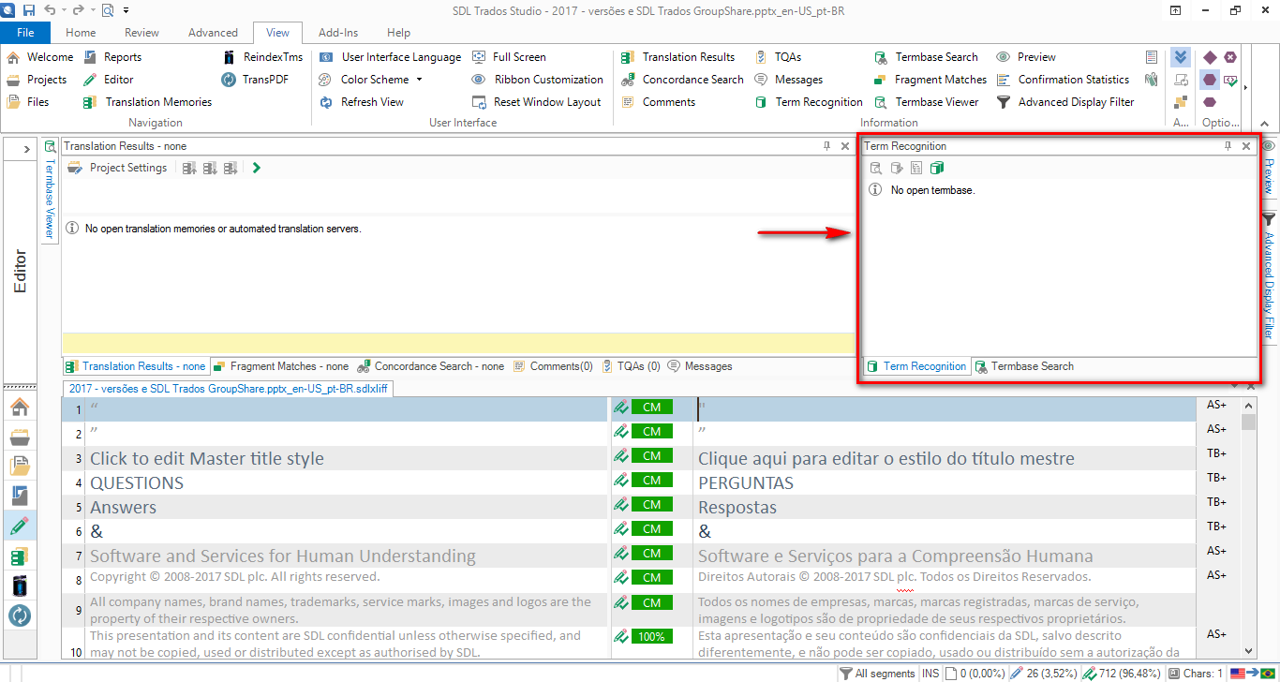
Task: Go to the Projects view
Action: tap(37, 80)
